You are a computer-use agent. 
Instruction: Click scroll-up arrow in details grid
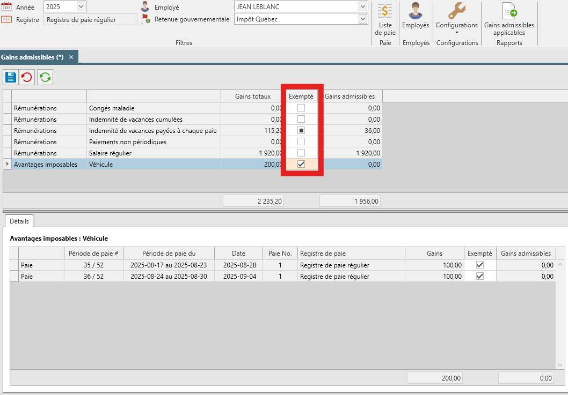(x=560, y=264)
